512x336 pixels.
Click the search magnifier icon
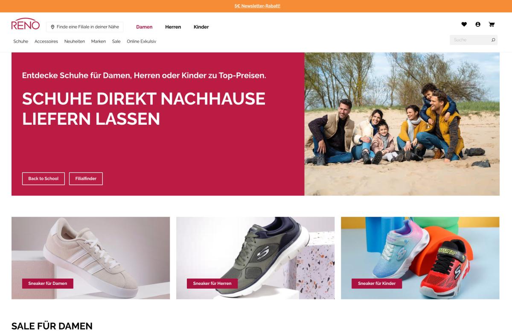(x=493, y=40)
